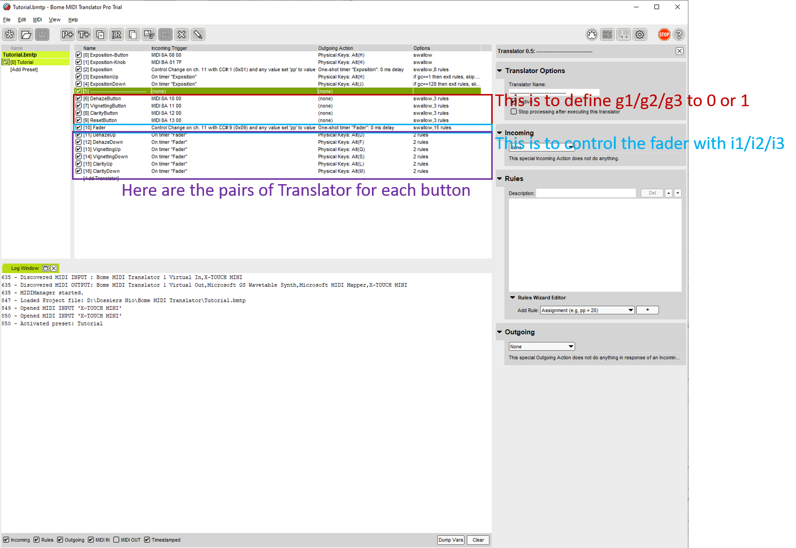This screenshot has width=796, height=548.
Task: Click the Add Preset (P+) toolbar icon
Action: pyautogui.click(x=67, y=35)
